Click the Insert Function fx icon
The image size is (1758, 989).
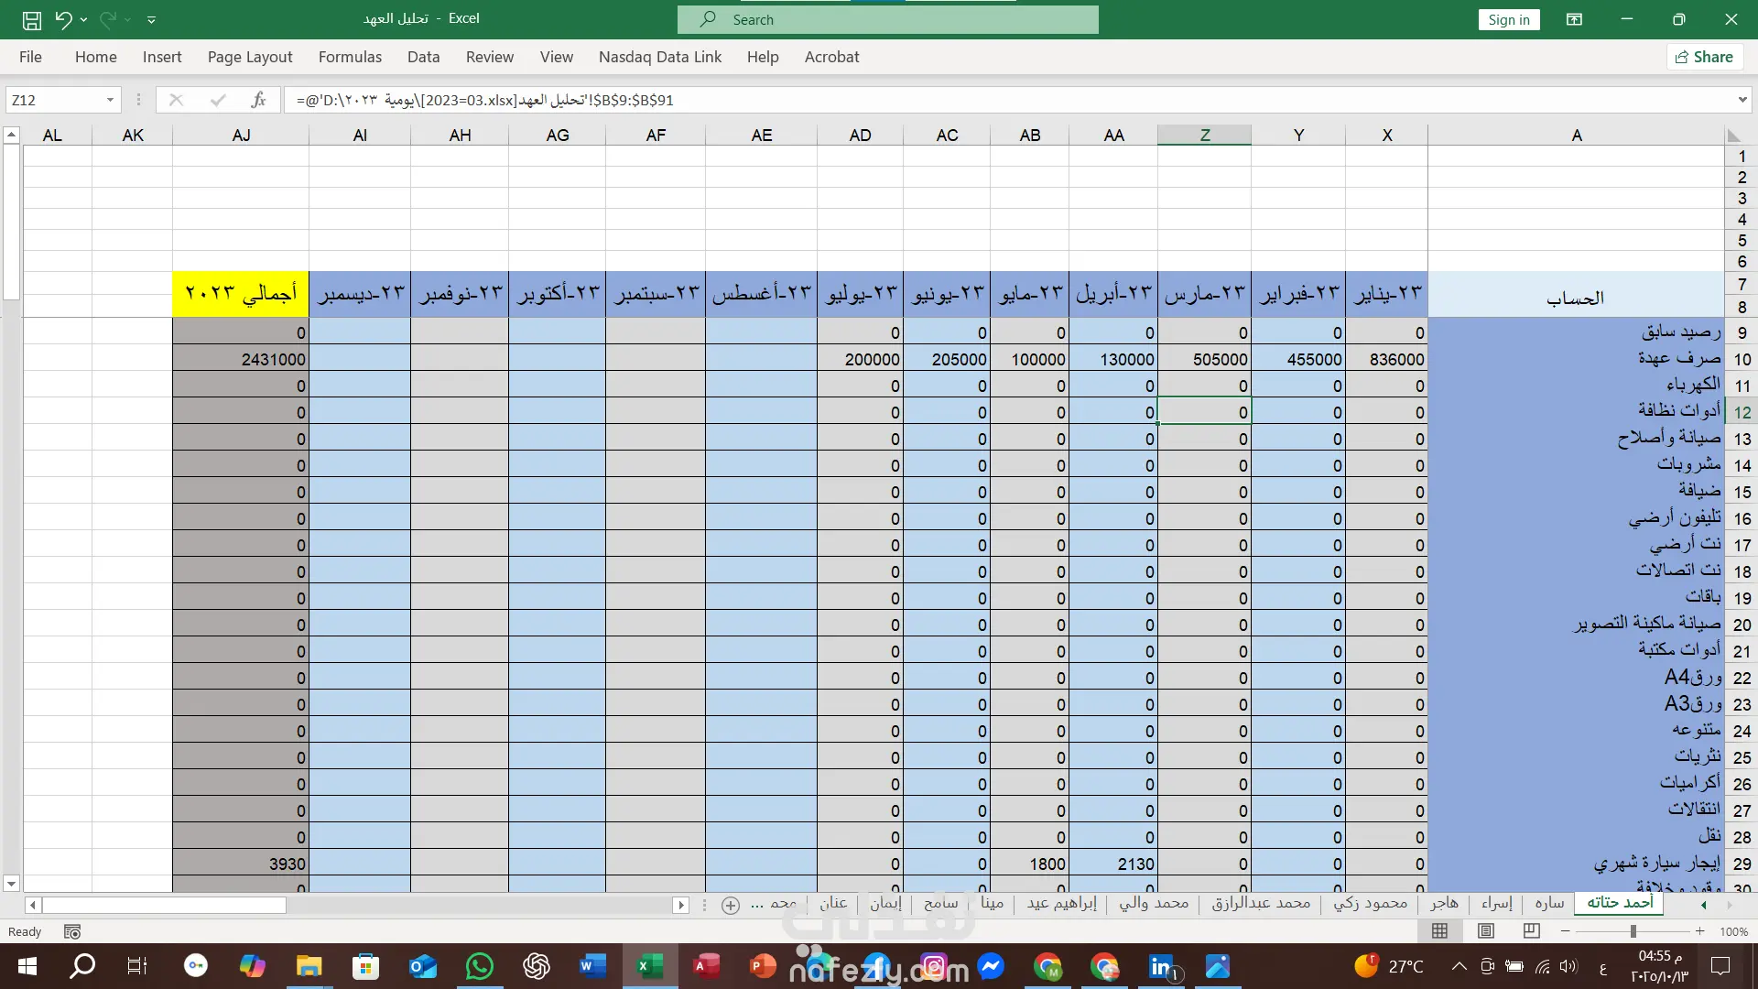259,100
